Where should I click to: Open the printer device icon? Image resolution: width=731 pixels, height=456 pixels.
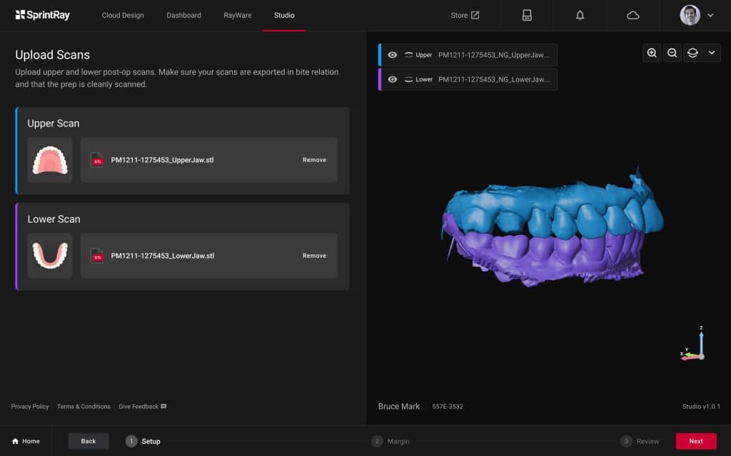pyautogui.click(x=527, y=15)
